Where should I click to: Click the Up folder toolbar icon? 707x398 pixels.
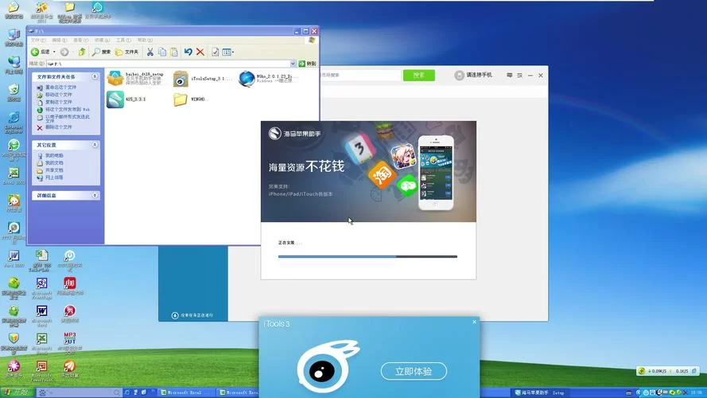pos(82,52)
